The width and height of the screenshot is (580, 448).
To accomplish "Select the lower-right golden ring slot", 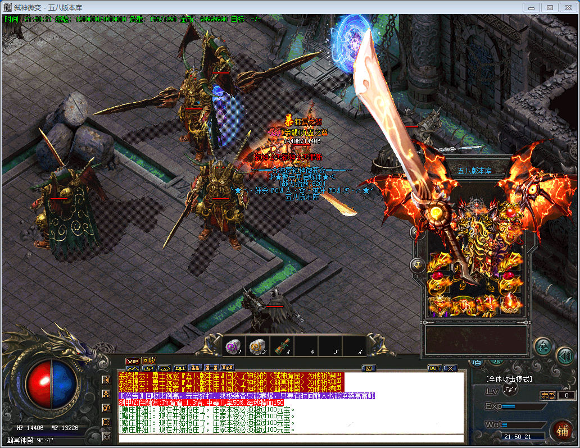I will [510, 284].
